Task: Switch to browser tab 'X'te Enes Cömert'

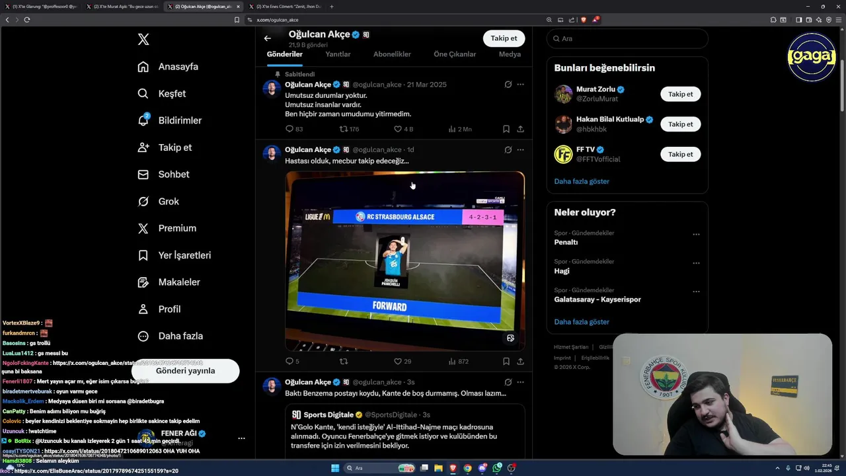Action: 284,7
